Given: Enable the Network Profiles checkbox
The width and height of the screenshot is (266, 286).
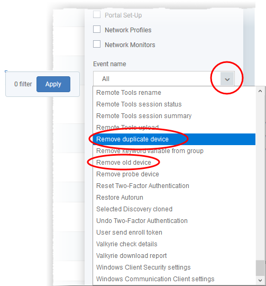Looking at the screenshot, I should click(97, 29).
